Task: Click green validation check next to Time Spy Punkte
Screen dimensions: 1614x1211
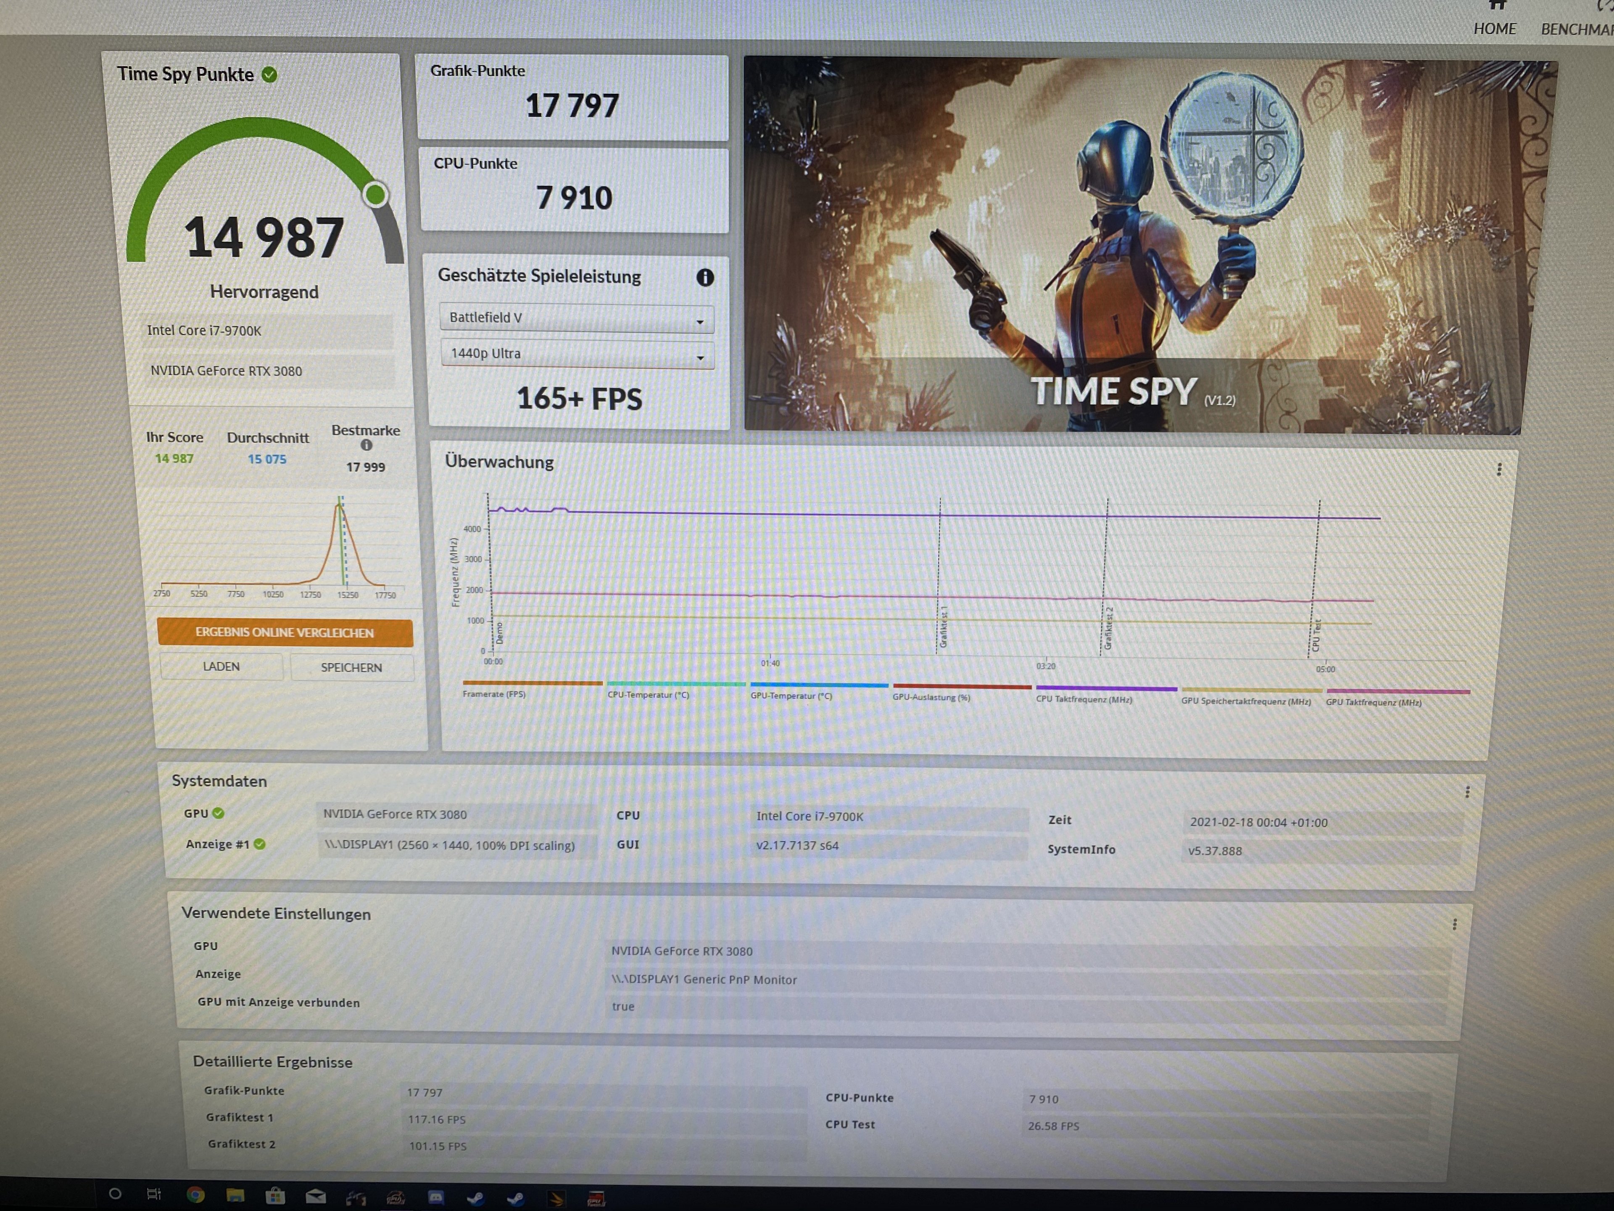Action: point(269,74)
